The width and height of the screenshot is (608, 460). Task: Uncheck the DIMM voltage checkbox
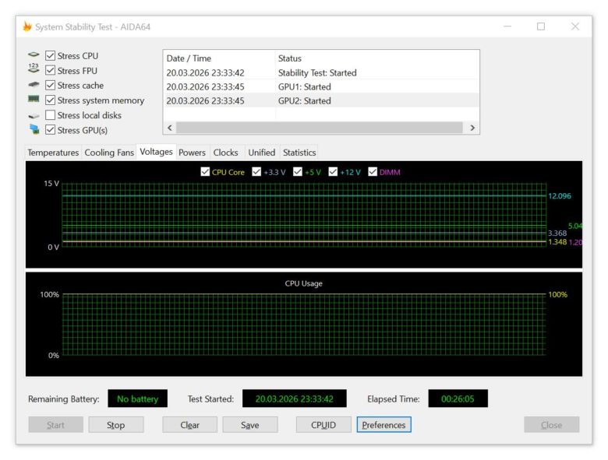click(373, 171)
